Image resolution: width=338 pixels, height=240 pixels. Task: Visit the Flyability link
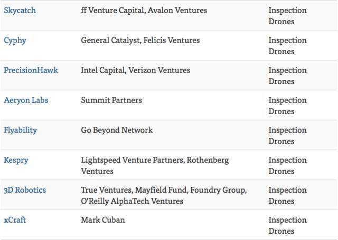point(20,130)
